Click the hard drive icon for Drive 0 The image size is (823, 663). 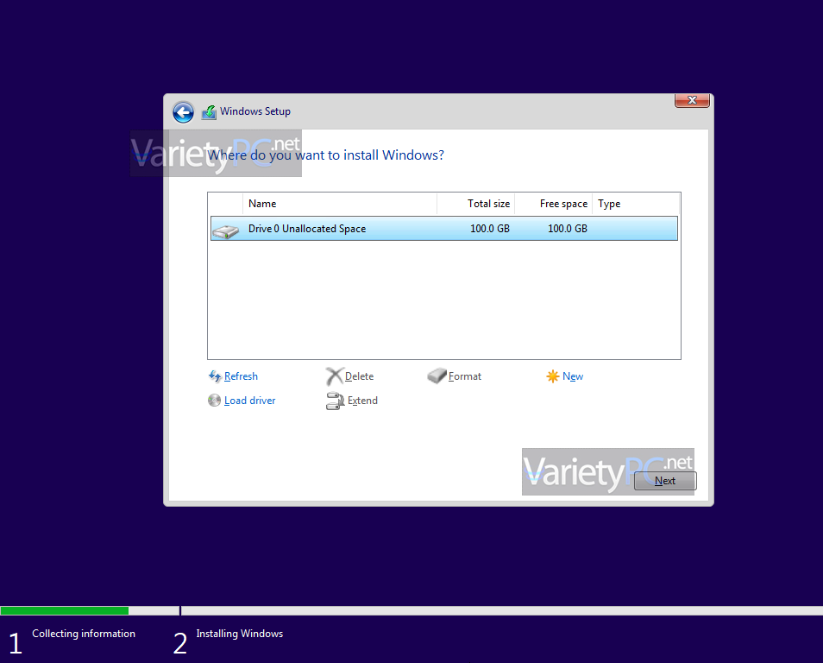226,230
